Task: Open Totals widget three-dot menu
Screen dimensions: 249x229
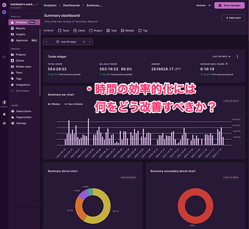Action: coord(238,56)
